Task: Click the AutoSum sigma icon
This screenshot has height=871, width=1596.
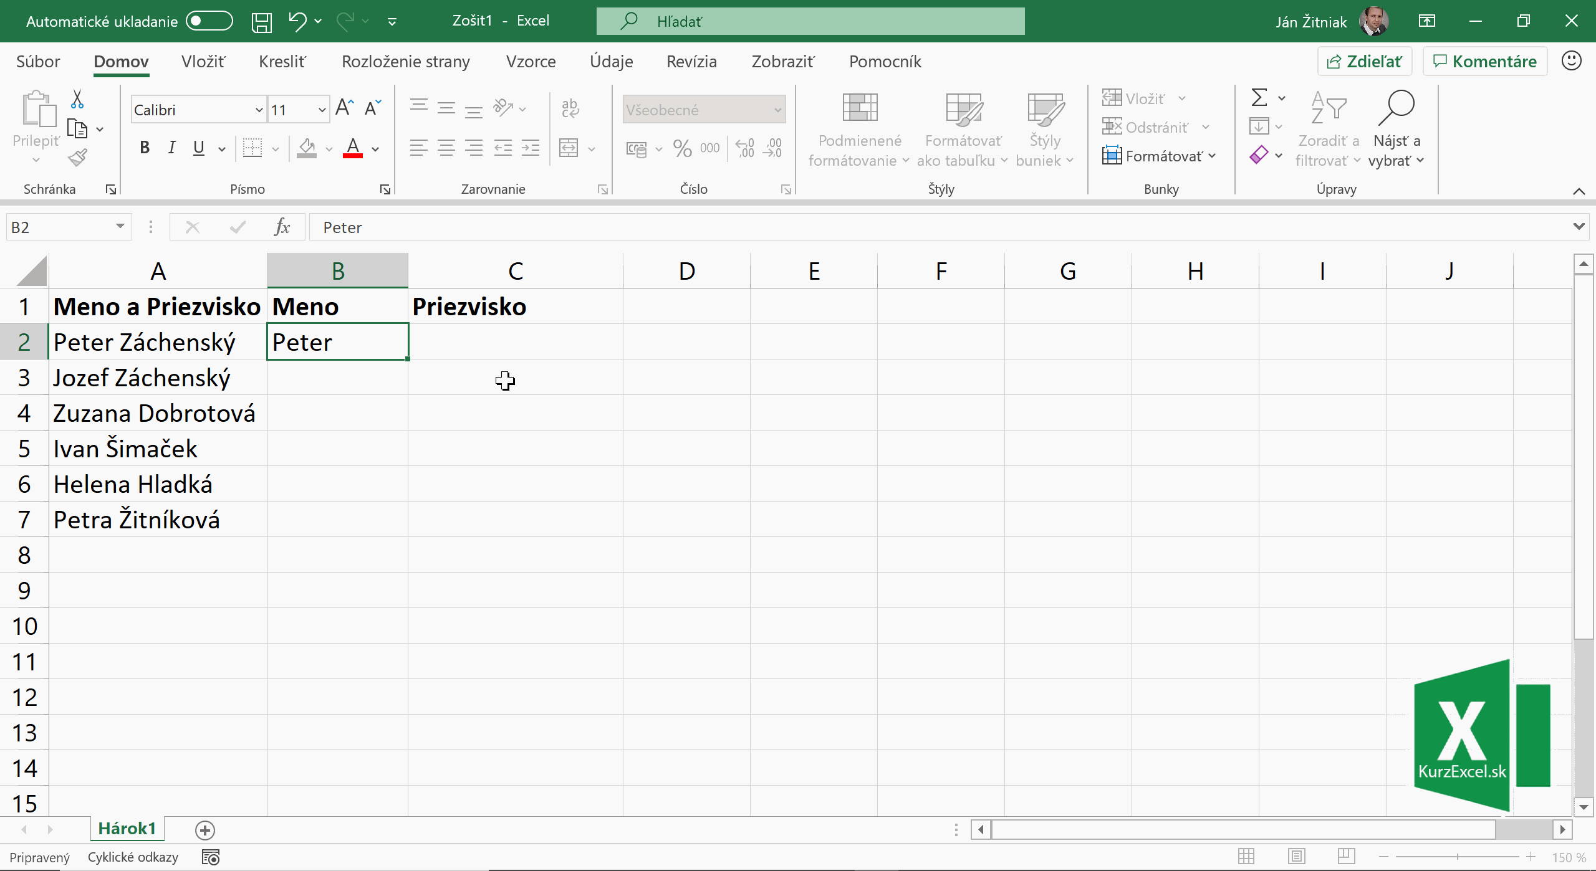Action: click(x=1259, y=98)
